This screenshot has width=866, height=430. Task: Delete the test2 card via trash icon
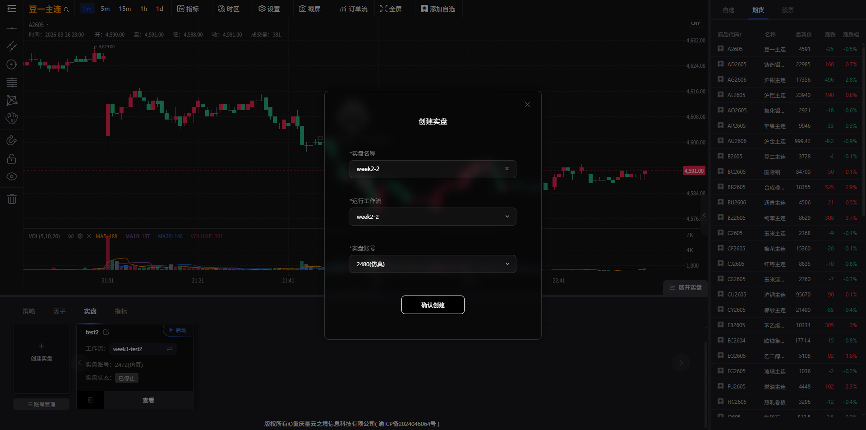point(90,400)
